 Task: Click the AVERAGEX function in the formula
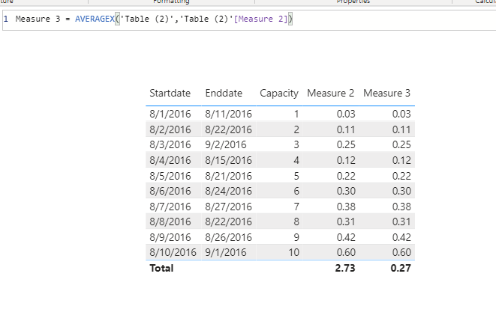point(95,19)
